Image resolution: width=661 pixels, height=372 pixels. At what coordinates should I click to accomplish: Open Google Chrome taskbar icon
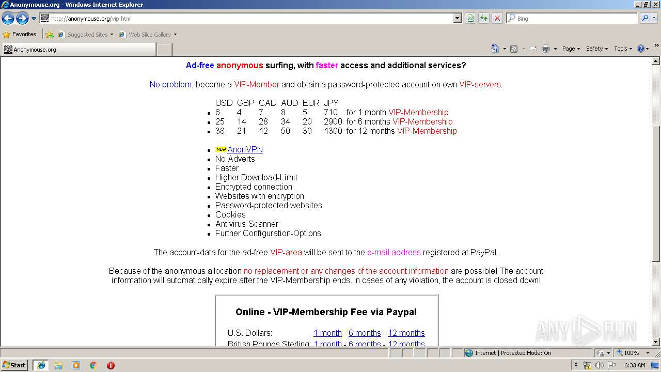point(93,365)
